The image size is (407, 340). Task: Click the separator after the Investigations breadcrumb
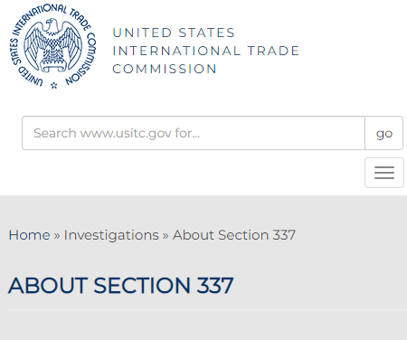166,235
